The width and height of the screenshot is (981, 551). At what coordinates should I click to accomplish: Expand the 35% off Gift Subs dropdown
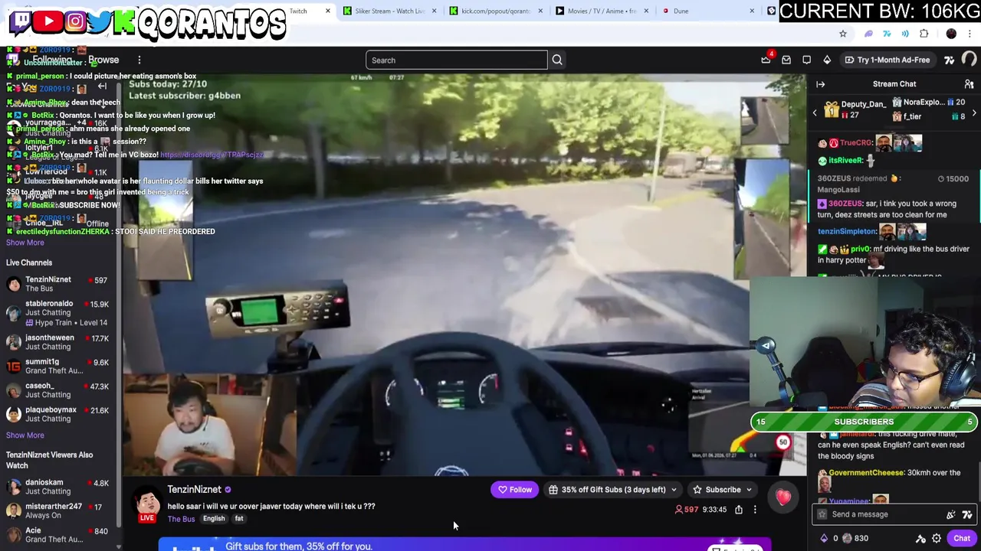pyautogui.click(x=674, y=490)
